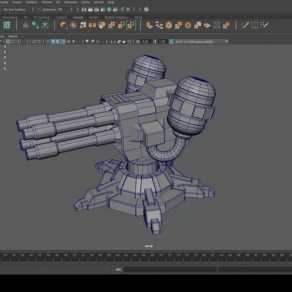This screenshot has width=292, height=292.
Task: Click the Freeze Transformations 0,0,0 icon
Action: (x=45, y=25)
